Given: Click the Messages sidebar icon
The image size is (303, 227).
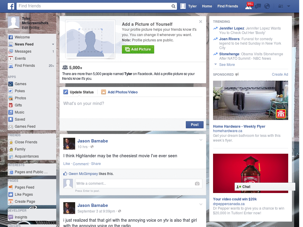Looking at the screenshot, I should [11, 51].
